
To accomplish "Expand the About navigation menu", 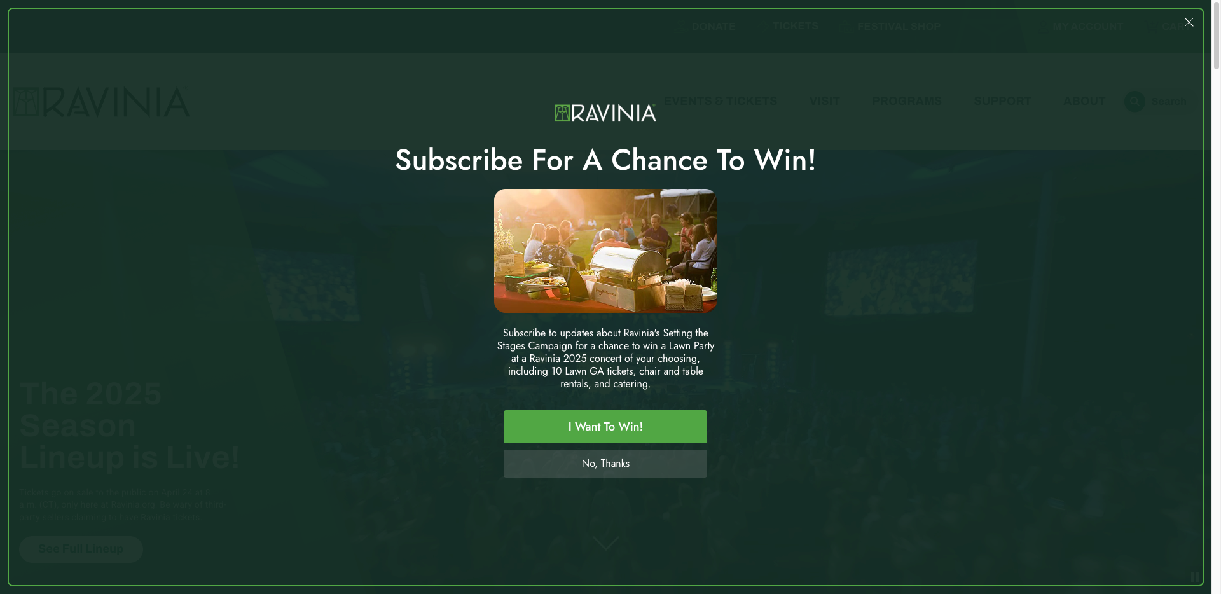I will tap(1084, 101).
